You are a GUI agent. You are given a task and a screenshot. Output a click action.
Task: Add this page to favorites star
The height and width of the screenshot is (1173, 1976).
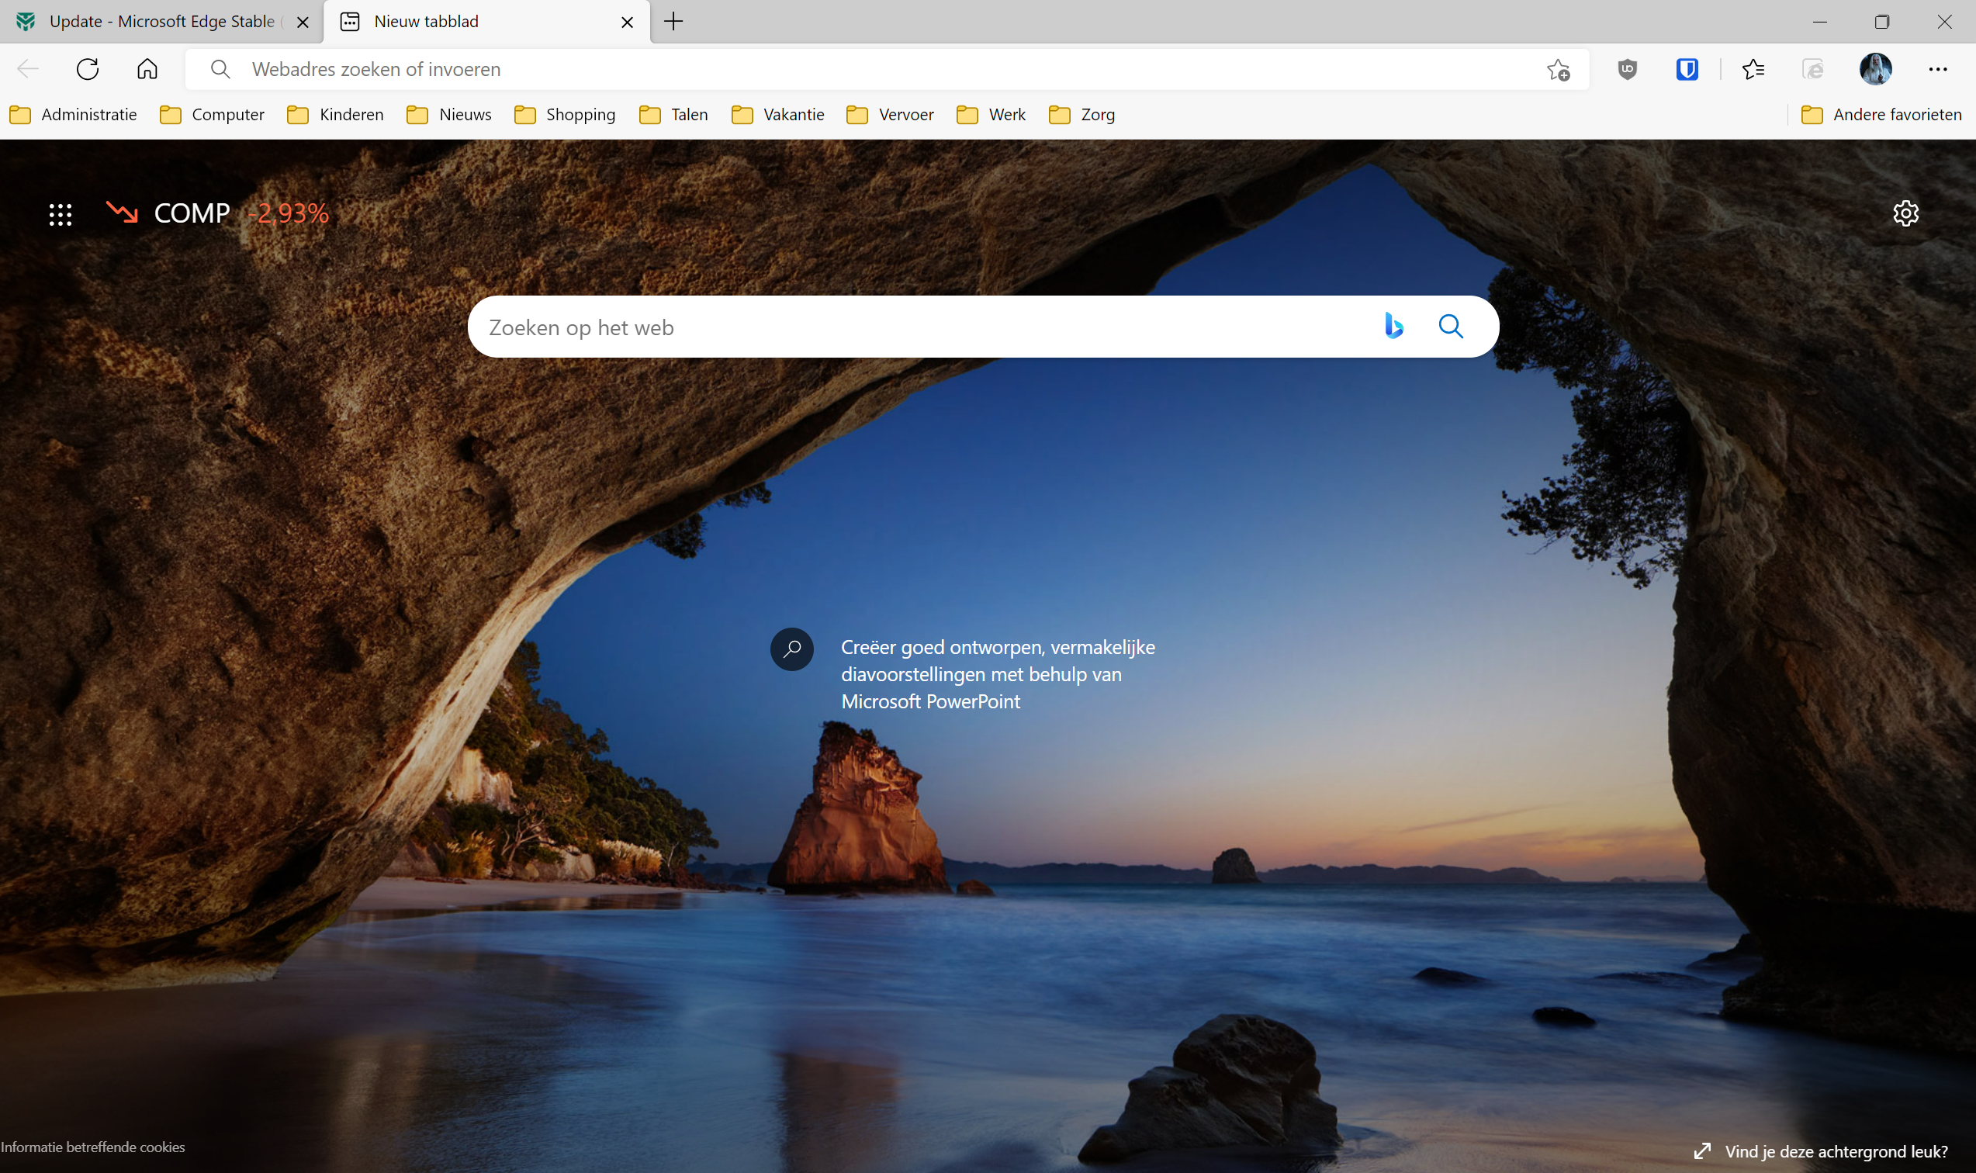click(1558, 70)
